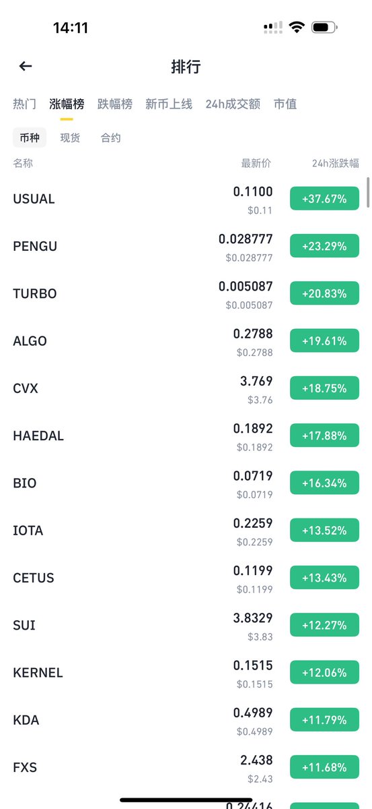Viewport: 372px width, 809px height.
Task: Tap the home indicator bar
Action: coord(186,800)
